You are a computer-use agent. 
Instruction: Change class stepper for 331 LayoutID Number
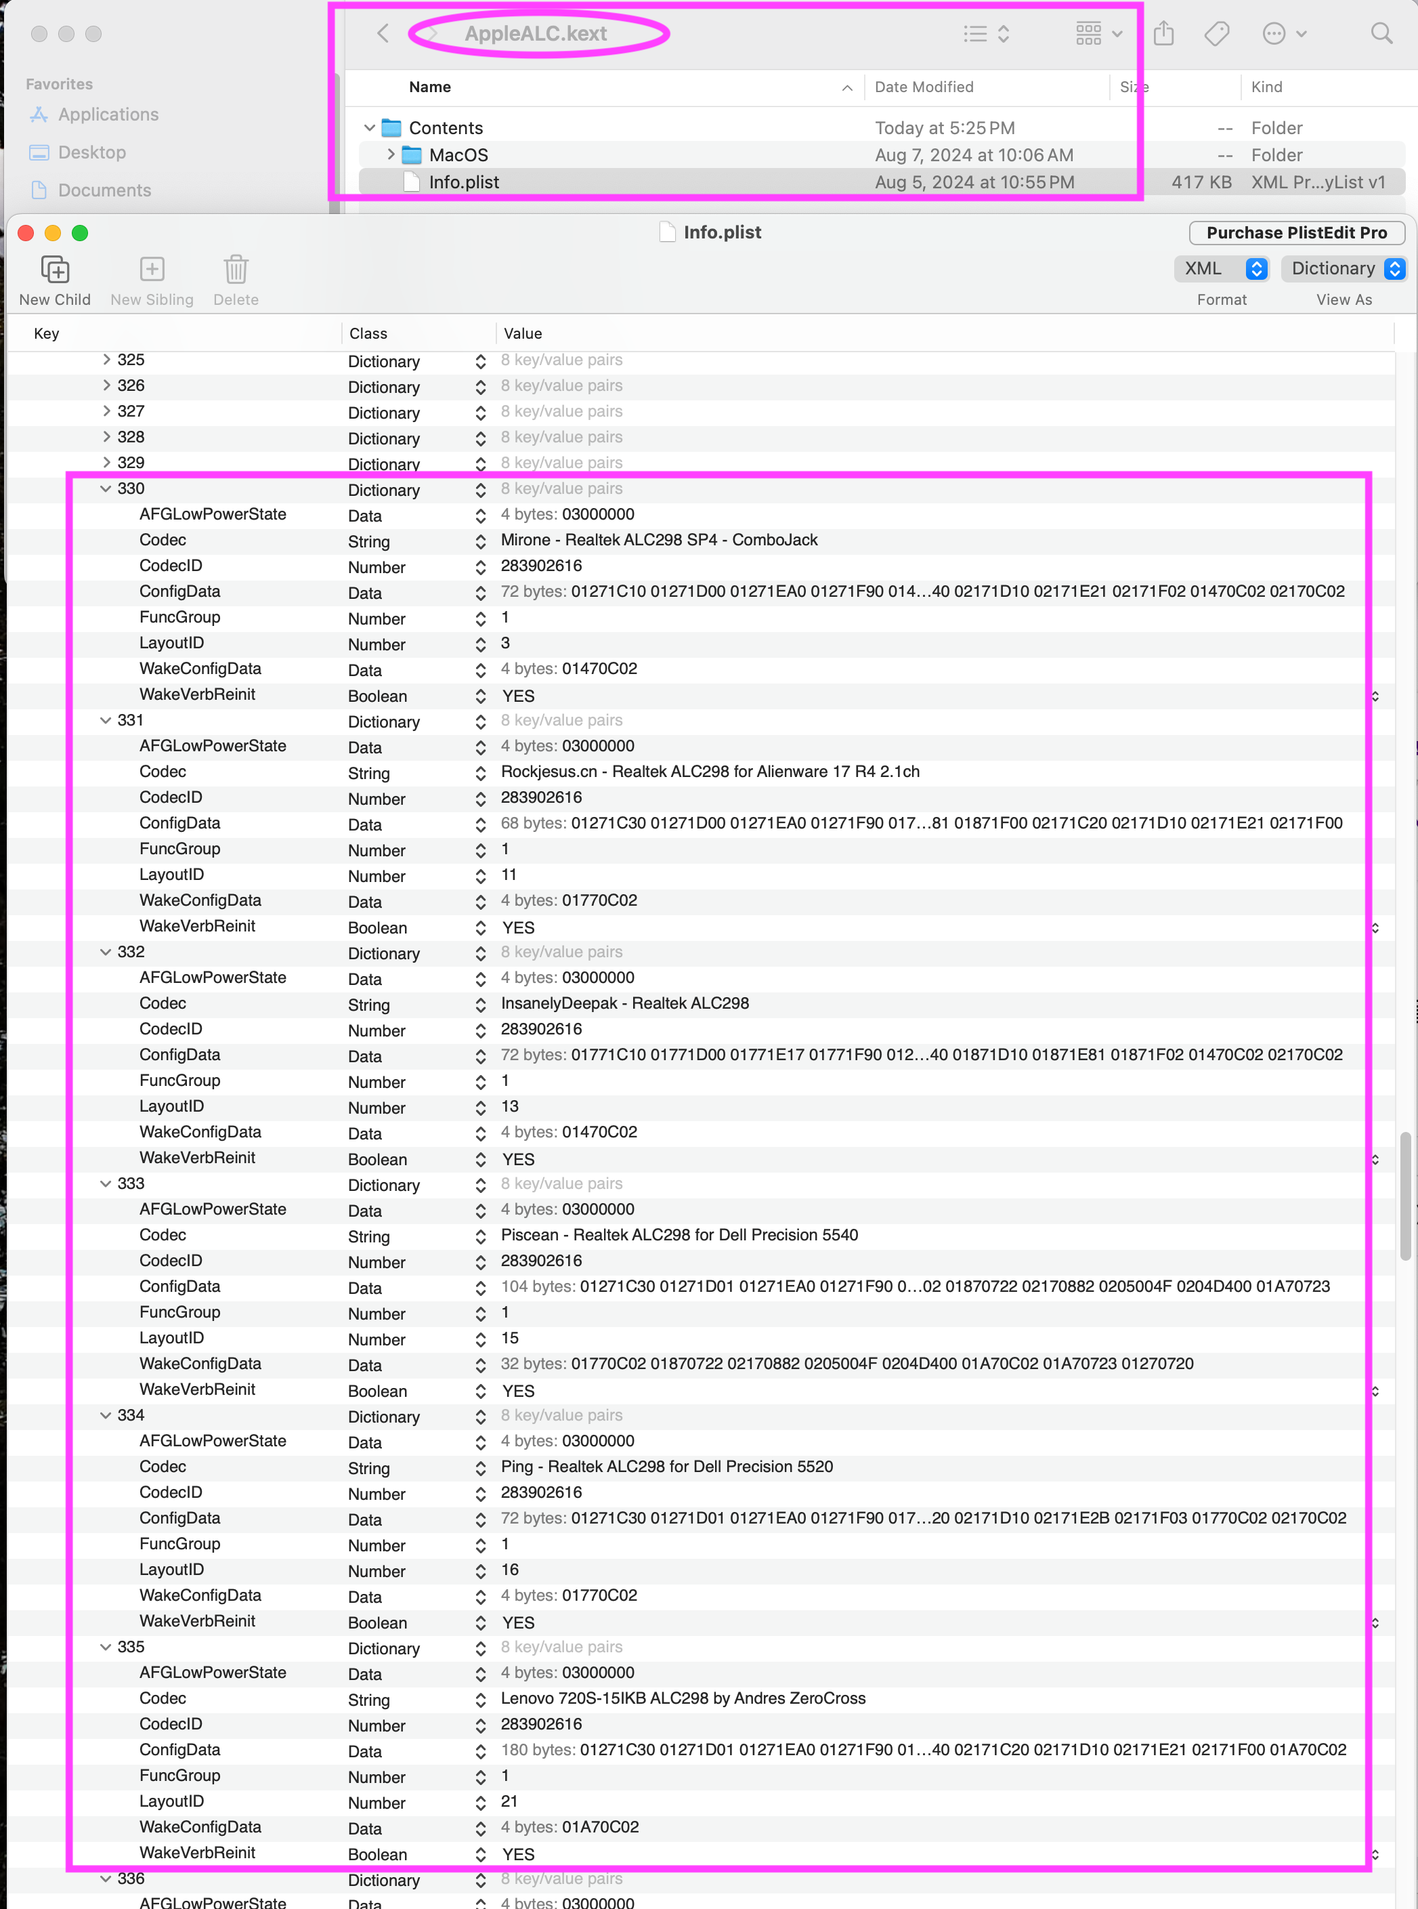point(481,877)
